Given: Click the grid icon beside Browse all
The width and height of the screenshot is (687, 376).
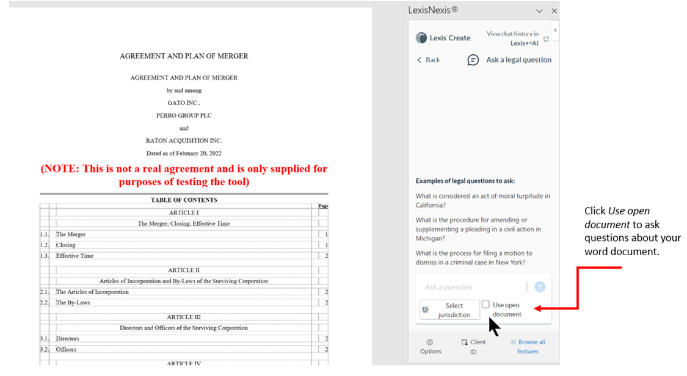Looking at the screenshot, I should [x=513, y=342].
